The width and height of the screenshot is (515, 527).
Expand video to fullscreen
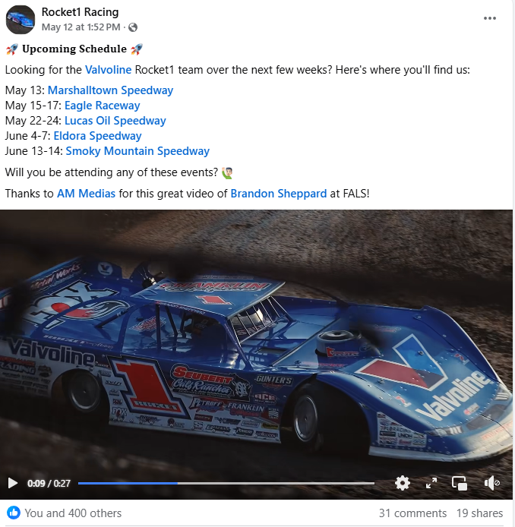pos(431,483)
